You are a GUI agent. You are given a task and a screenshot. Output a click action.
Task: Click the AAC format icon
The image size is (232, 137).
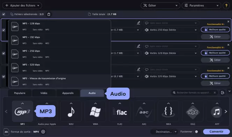pyautogui.click(x=144, y=112)
